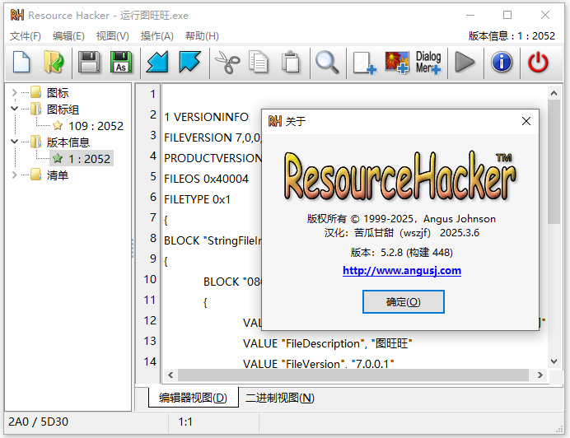Expand the 清单 tree node

(x=14, y=175)
